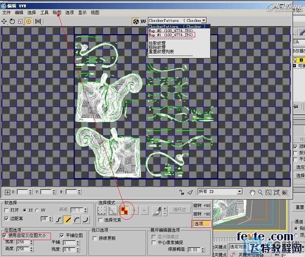Select the Pan hand tool
Viewport: 305px width, 257px height.
pyautogui.click(x=252, y=193)
